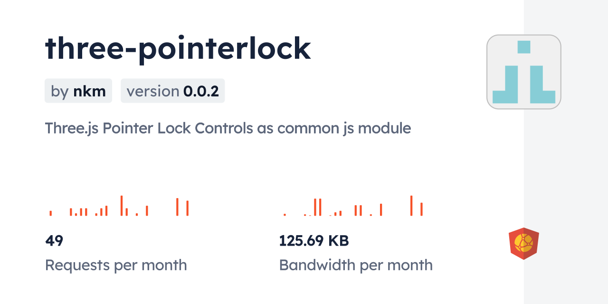Click the "49" requests count

[x=54, y=241]
